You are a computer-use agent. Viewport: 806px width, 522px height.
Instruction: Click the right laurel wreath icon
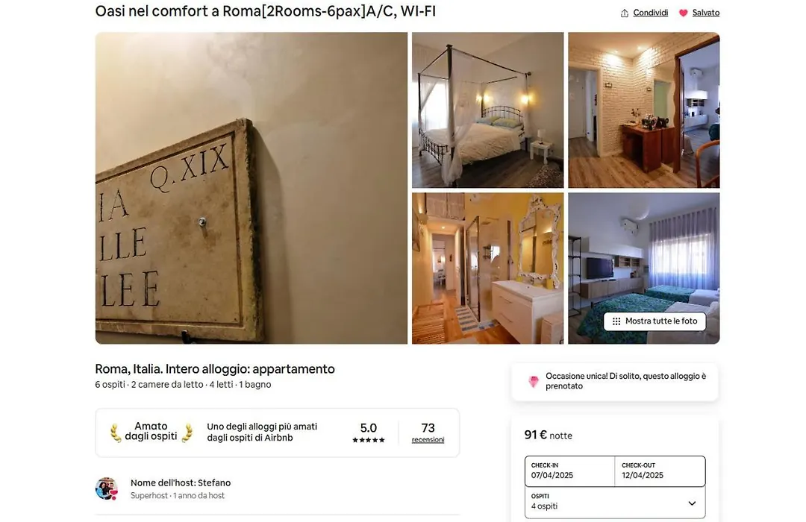[187, 433]
